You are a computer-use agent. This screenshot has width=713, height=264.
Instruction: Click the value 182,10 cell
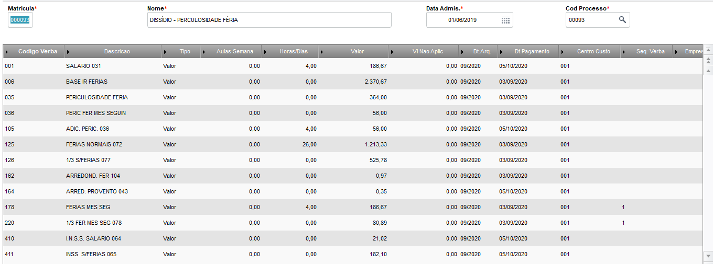(x=378, y=254)
